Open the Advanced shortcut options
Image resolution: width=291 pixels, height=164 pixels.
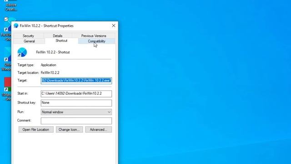(98, 129)
